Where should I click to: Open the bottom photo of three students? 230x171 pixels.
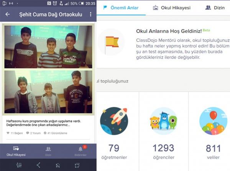point(48,92)
